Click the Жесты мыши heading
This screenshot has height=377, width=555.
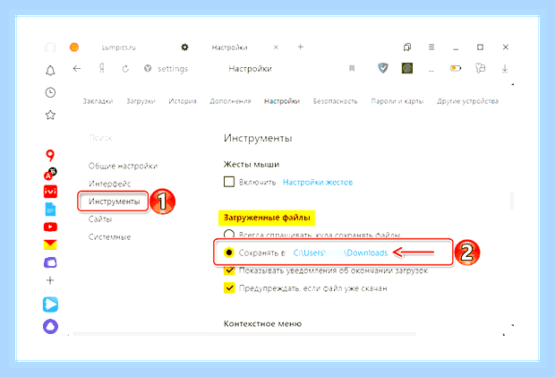252,164
